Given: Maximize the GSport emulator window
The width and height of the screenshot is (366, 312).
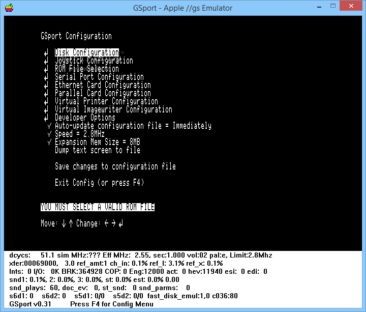Looking at the screenshot, I should point(333,6).
